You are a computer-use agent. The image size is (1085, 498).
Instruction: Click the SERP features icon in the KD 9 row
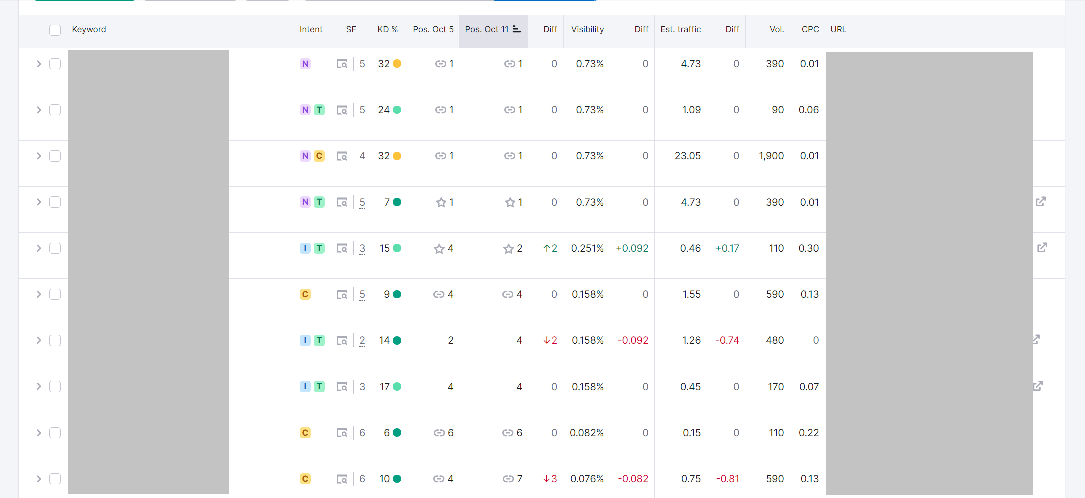[342, 295]
